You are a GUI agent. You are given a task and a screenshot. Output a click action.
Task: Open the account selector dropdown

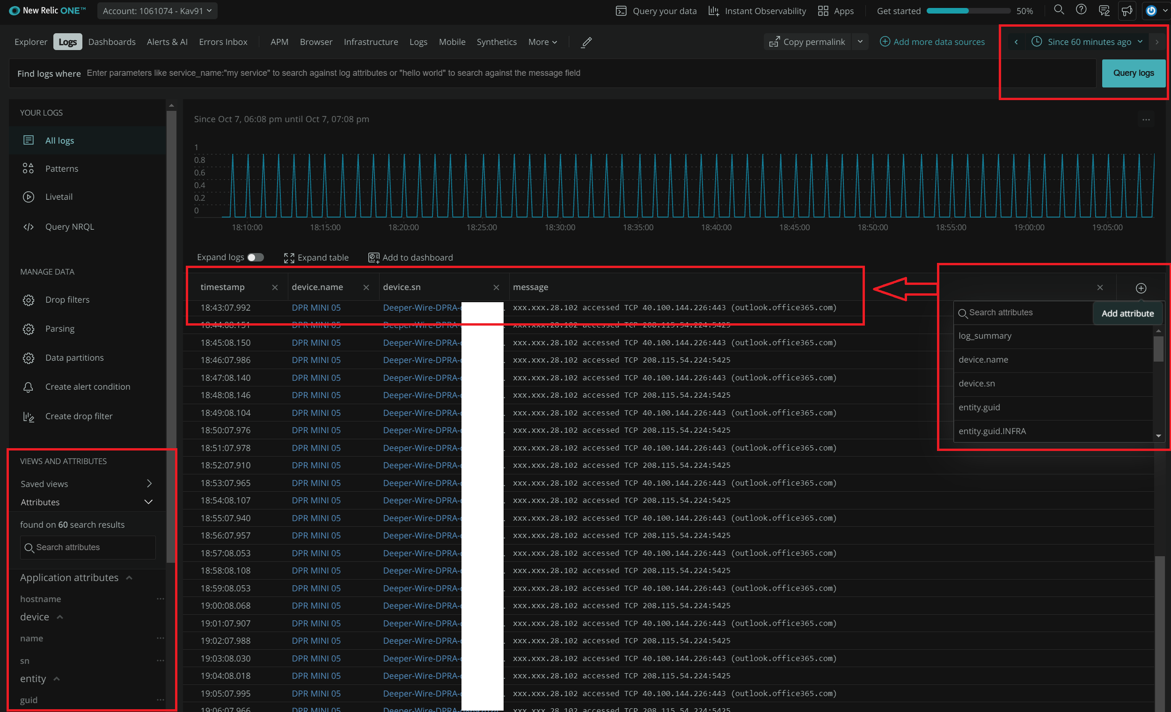(x=157, y=10)
